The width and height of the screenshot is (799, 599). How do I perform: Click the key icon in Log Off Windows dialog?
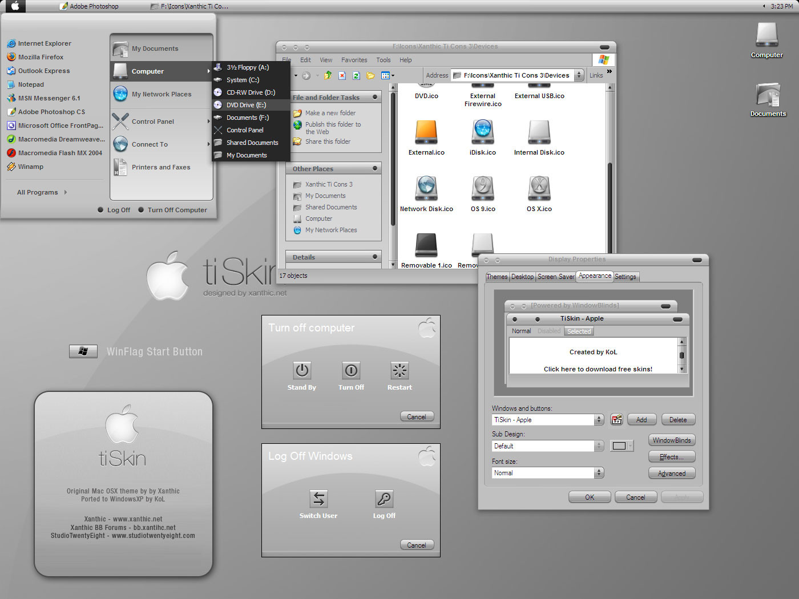coord(384,499)
